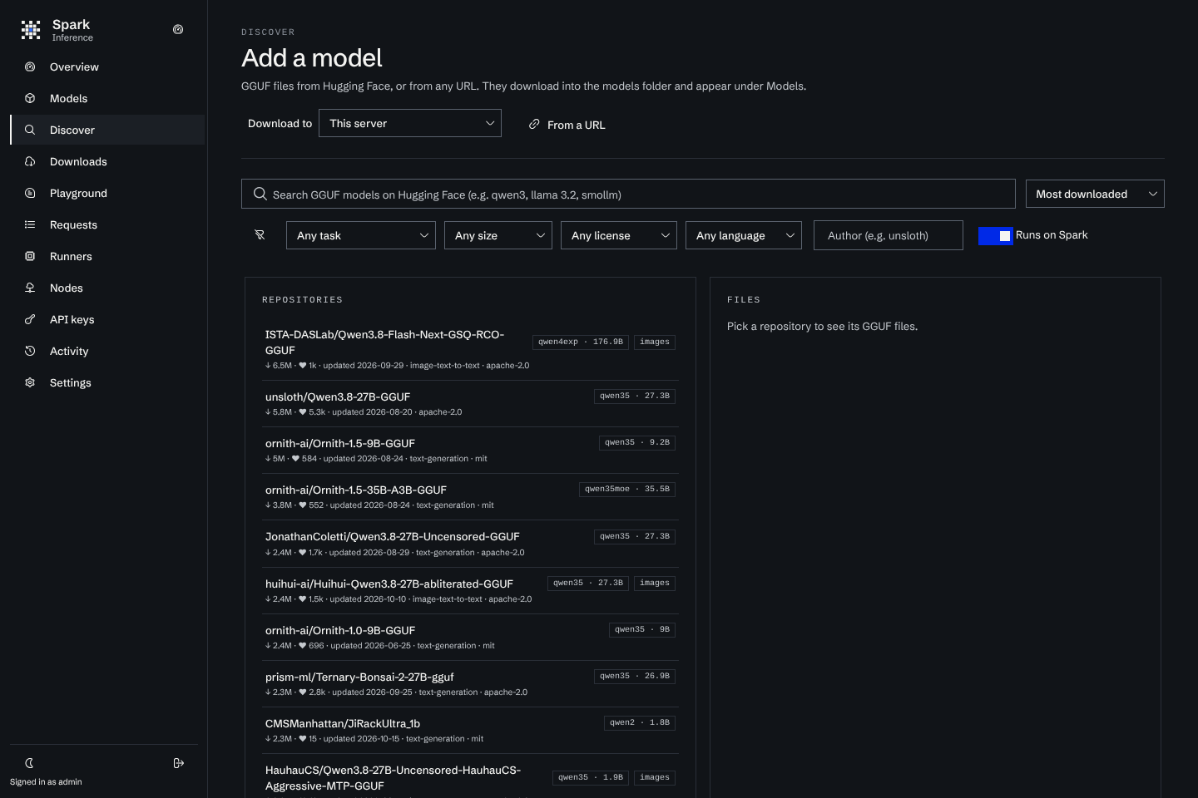Select huihui-ai/Huihui-Qwen3.8-27B-abliterated-GGUF repository
The image size is (1198, 798).
470,590
